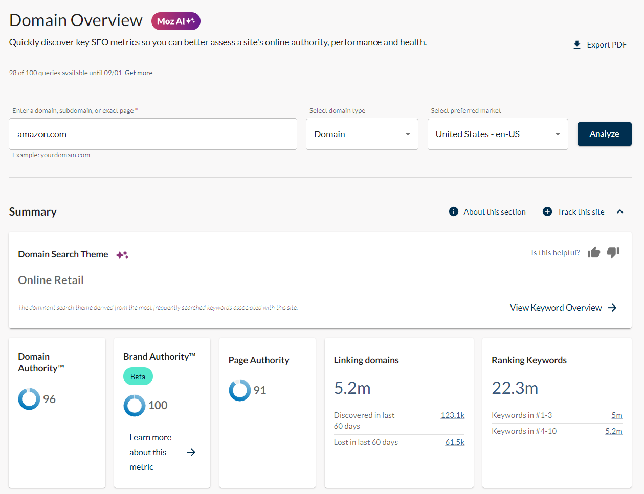The height and width of the screenshot is (494, 644).
Task: Open the Get more queries link
Action: coord(139,73)
